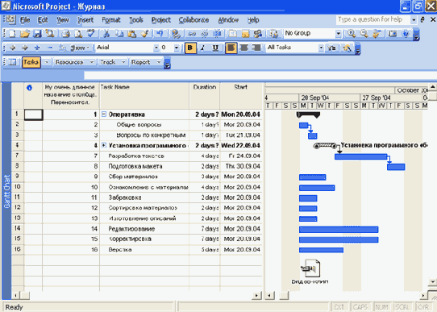Image resolution: width=437 pixels, height=312 pixels.
Task: Open the File menu
Action: coord(25,20)
